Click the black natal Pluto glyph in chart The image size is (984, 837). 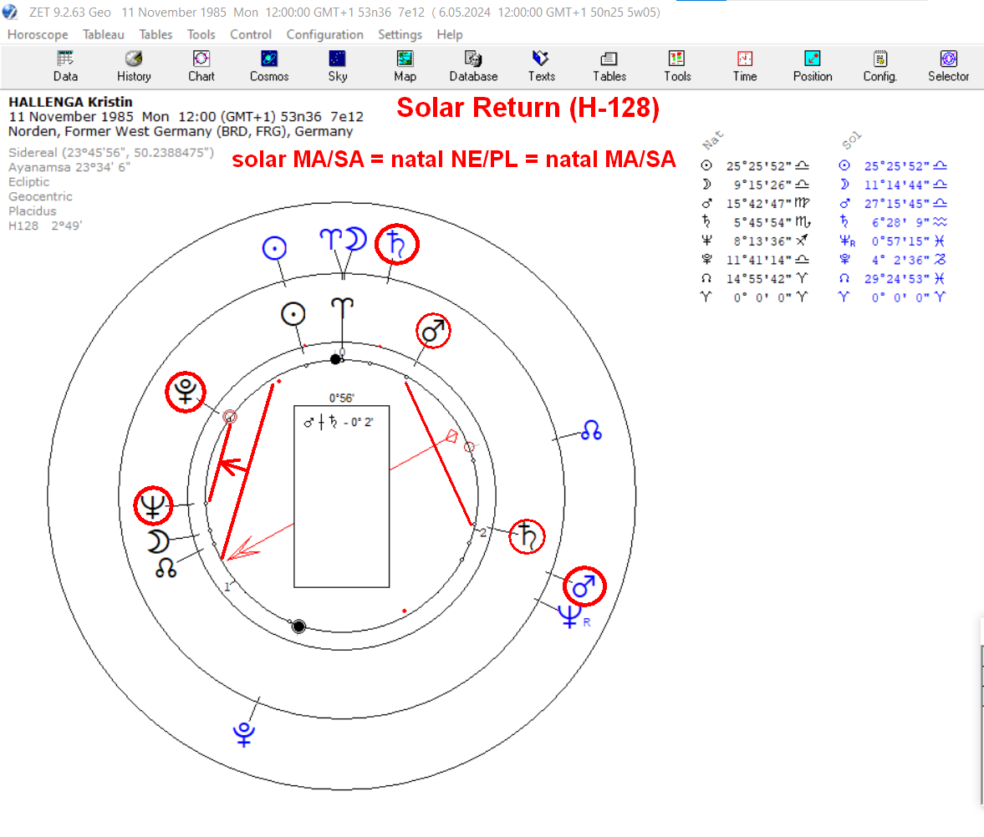click(x=186, y=391)
